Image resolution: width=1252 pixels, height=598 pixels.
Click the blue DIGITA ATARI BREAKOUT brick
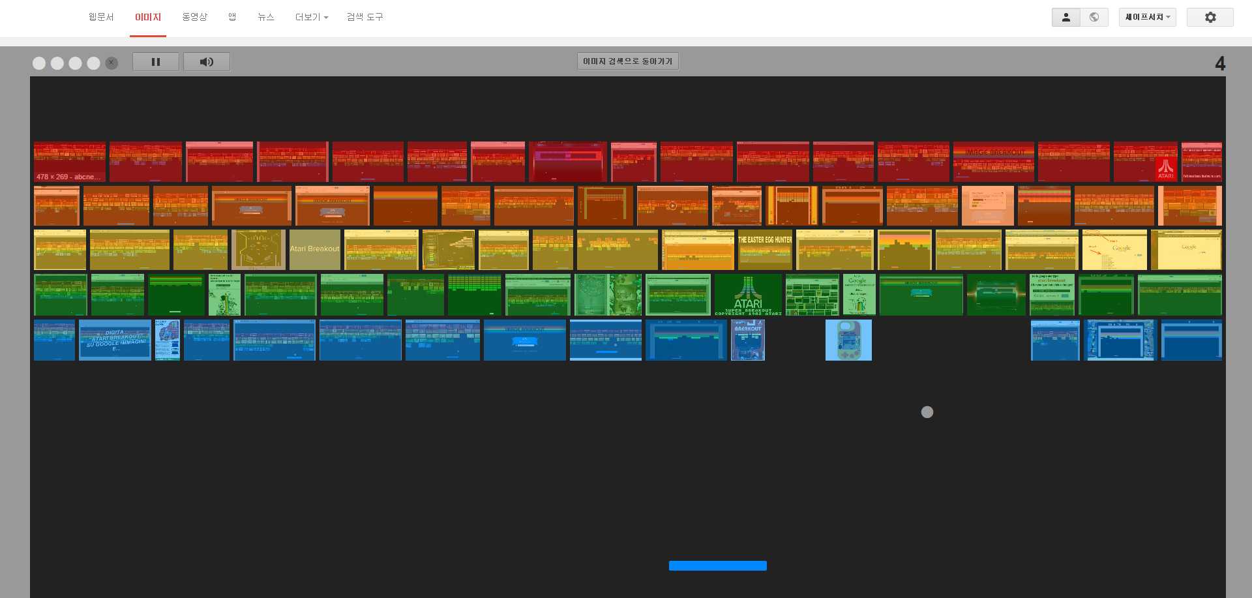[115, 340]
